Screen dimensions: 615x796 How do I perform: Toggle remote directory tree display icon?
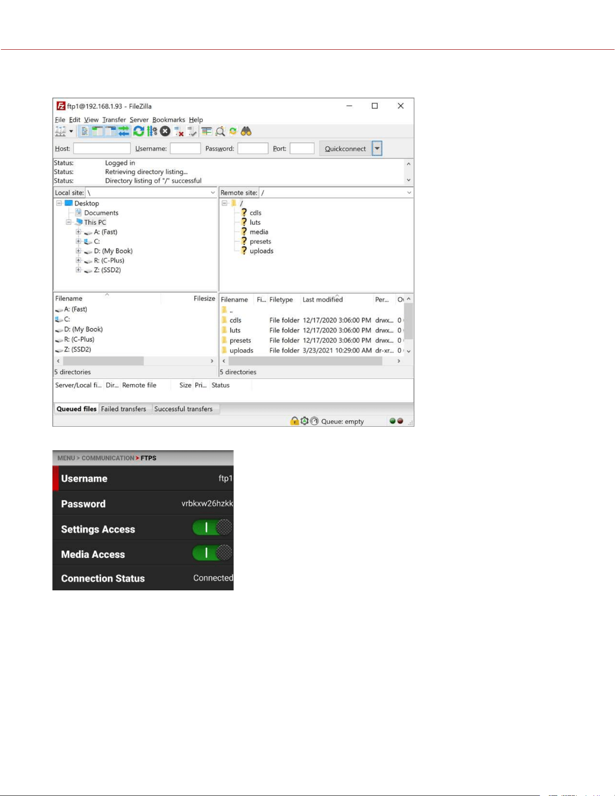[110, 132]
